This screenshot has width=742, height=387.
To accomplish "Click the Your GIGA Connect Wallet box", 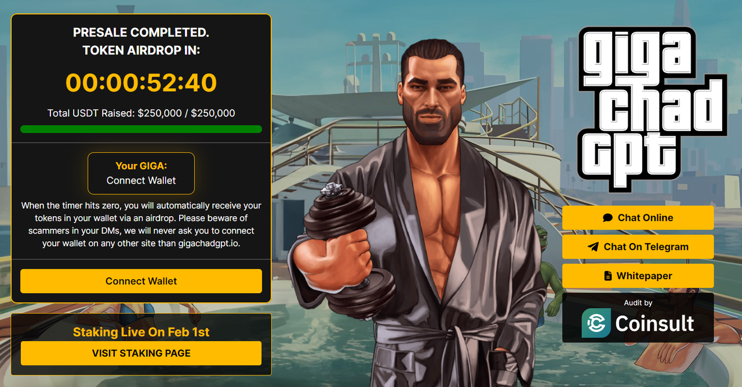I will coord(141,173).
